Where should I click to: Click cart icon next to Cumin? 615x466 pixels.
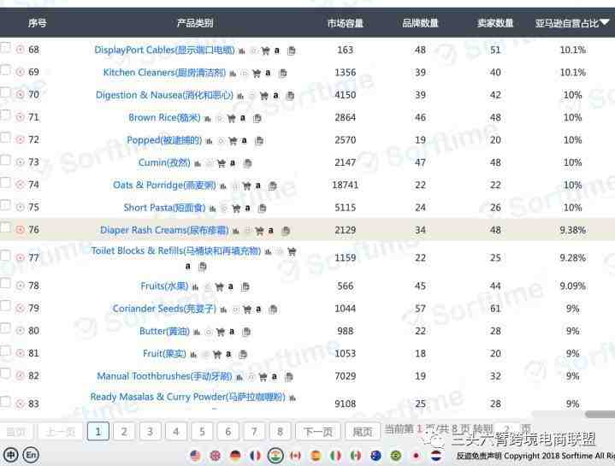click(x=222, y=163)
